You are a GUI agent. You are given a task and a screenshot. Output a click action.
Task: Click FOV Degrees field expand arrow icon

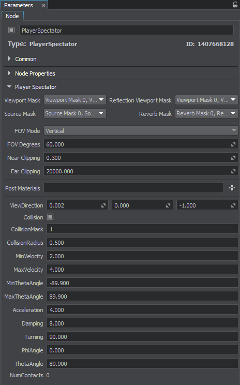233,144
